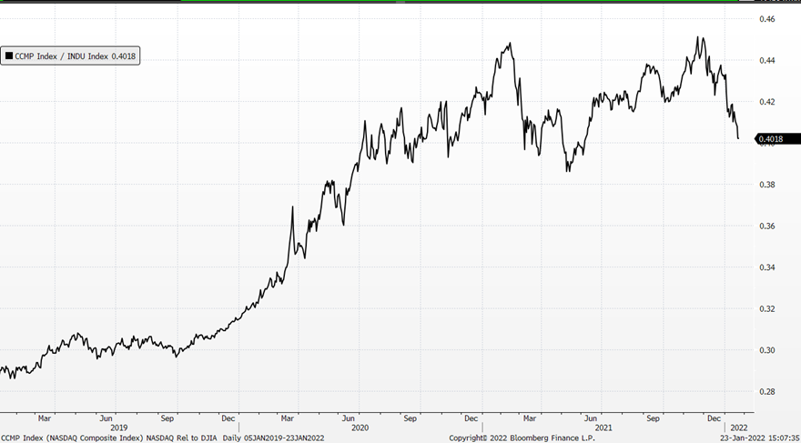This screenshot has width=801, height=443.
Task: Click the 2020 year label on the time axis
Action: pos(360,428)
